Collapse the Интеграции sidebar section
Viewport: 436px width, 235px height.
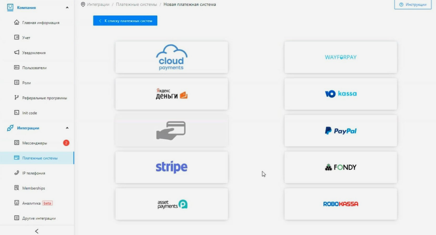[x=67, y=128]
